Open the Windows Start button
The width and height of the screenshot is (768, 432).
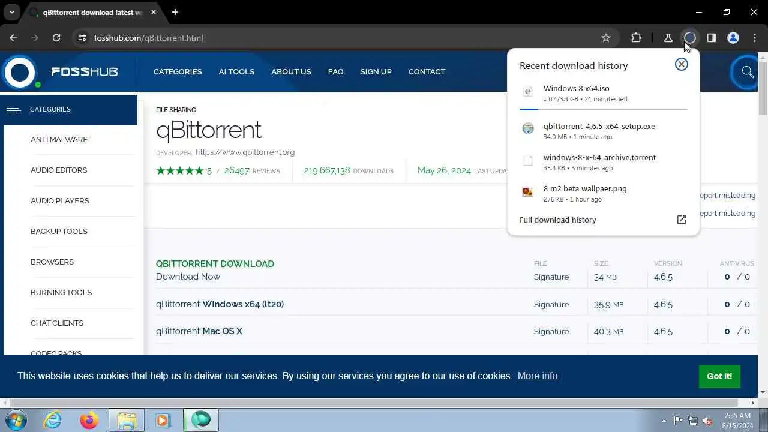[x=16, y=420]
